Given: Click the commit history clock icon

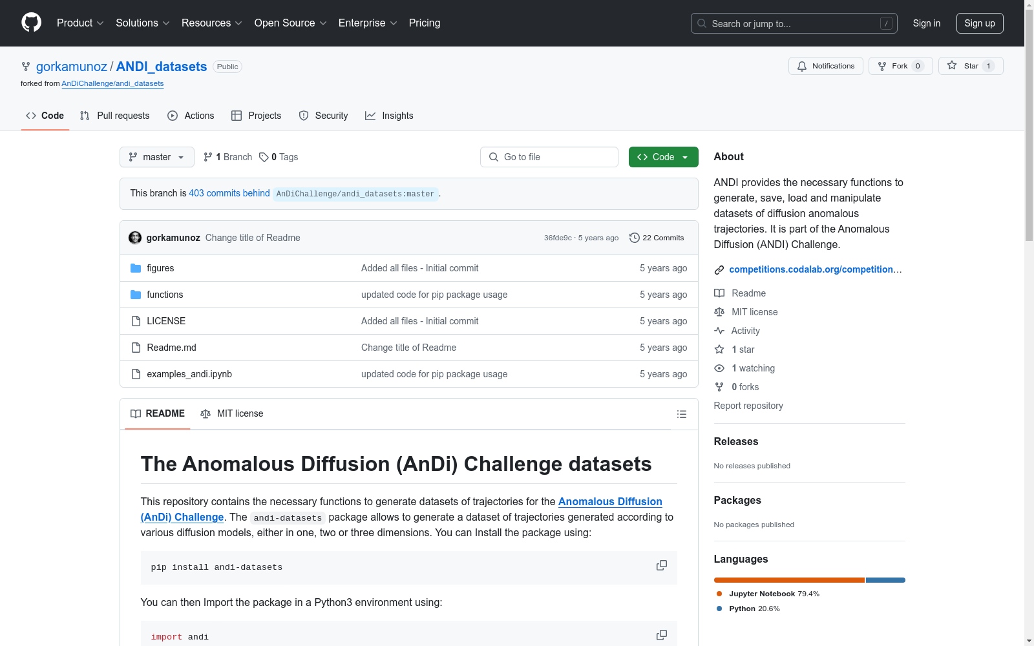Looking at the screenshot, I should [635, 238].
